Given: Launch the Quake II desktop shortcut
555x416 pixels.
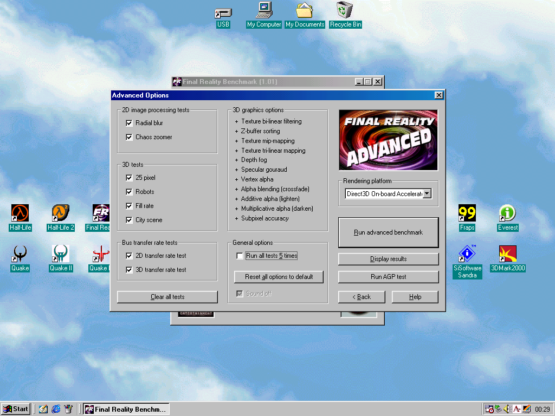Looking at the screenshot, I should click(60, 254).
